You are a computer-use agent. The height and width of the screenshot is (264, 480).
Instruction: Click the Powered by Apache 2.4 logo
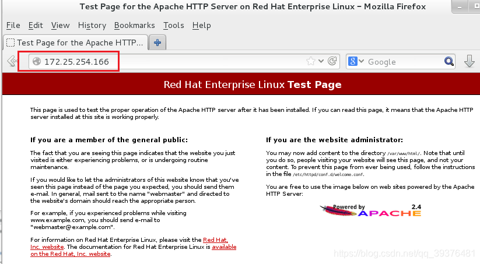[x=370, y=210]
